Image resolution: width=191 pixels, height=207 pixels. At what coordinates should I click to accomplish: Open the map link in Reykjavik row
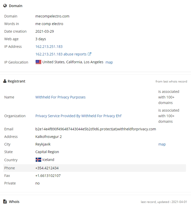tap(162, 144)
